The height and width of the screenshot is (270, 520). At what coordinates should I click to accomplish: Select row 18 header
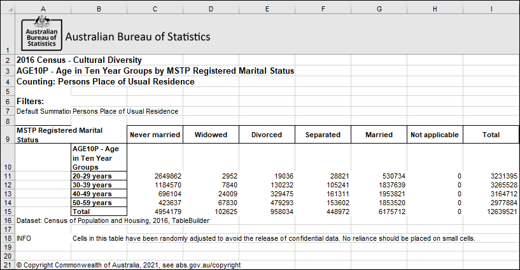coord(8,238)
